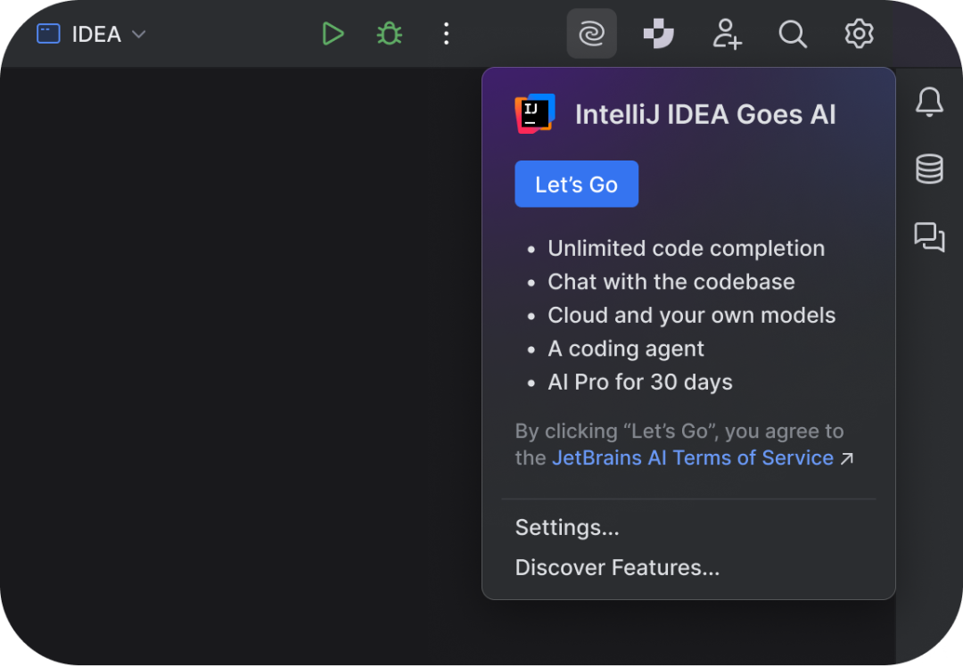Open the More Actions kebab menu
Image resolution: width=963 pixels, height=667 pixels.
(446, 33)
